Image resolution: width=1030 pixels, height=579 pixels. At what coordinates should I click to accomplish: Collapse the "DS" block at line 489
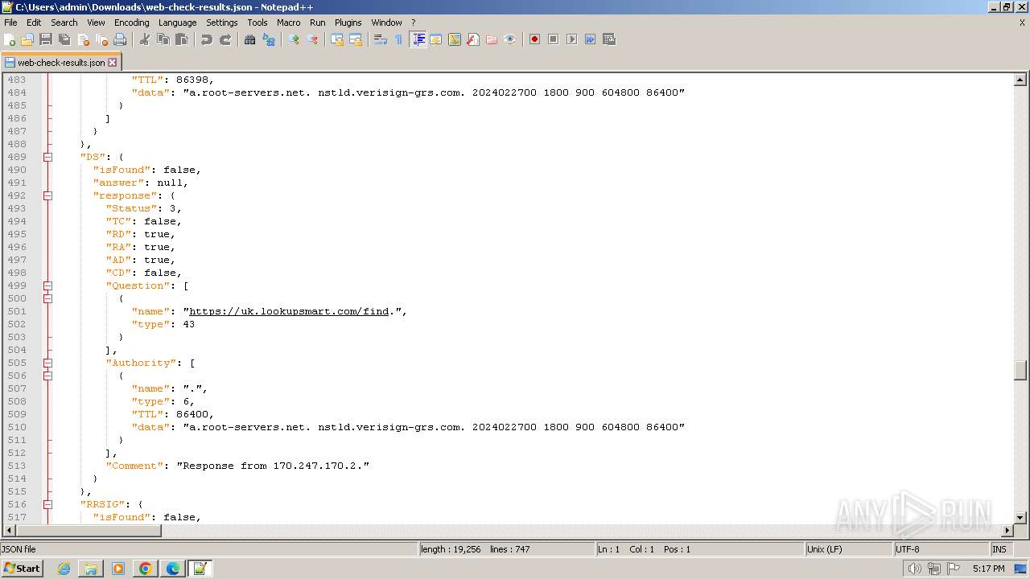tap(47, 157)
